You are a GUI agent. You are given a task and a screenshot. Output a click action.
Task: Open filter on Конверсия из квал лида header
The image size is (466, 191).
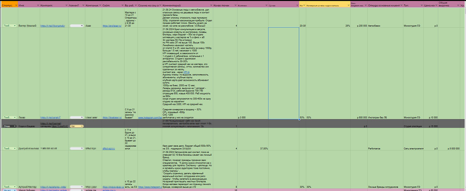(x=348, y=6)
